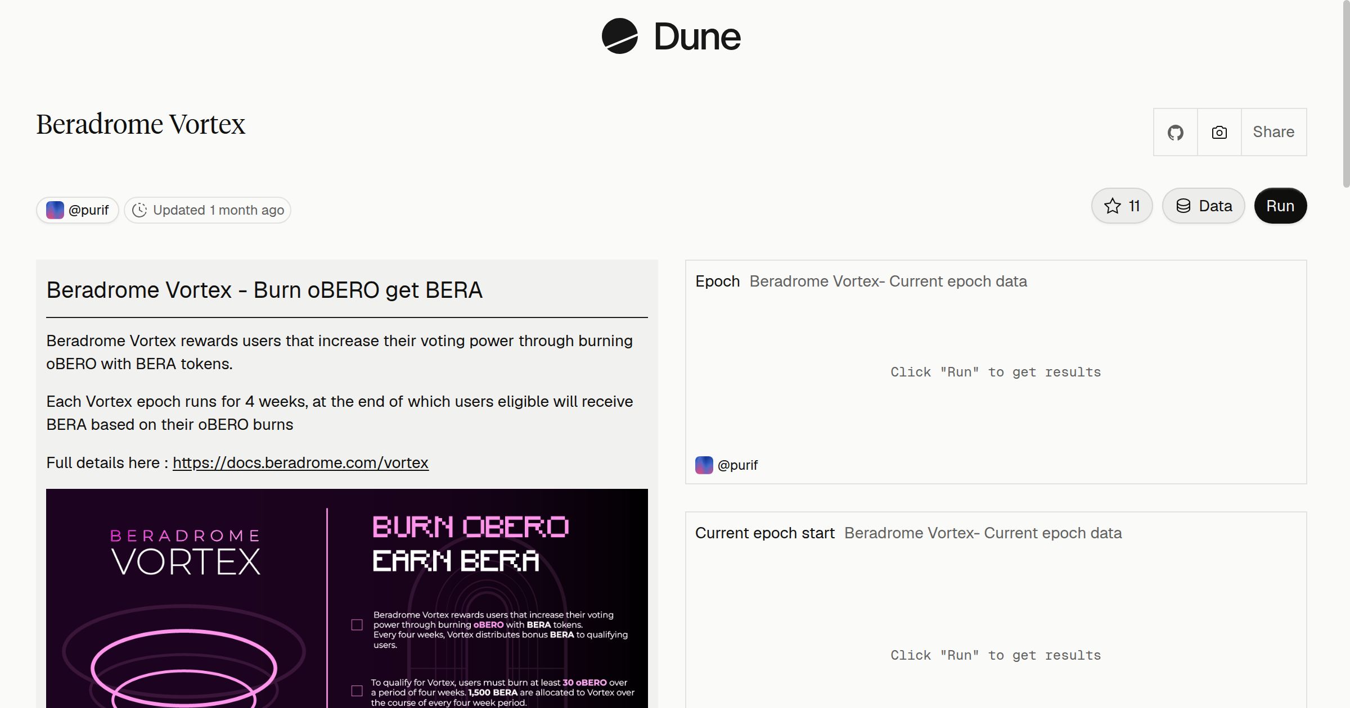Click the purif avatar in header chip
The height and width of the screenshot is (708, 1350).
tap(55, 210)
